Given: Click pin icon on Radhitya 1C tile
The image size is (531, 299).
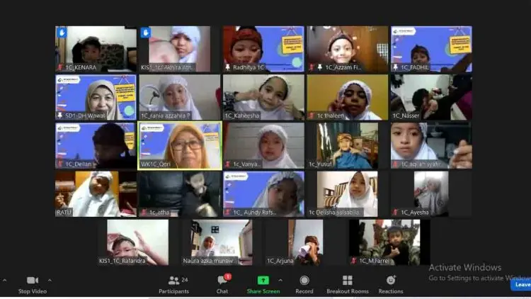Looking at the screenshot, I should pos(227,67).
